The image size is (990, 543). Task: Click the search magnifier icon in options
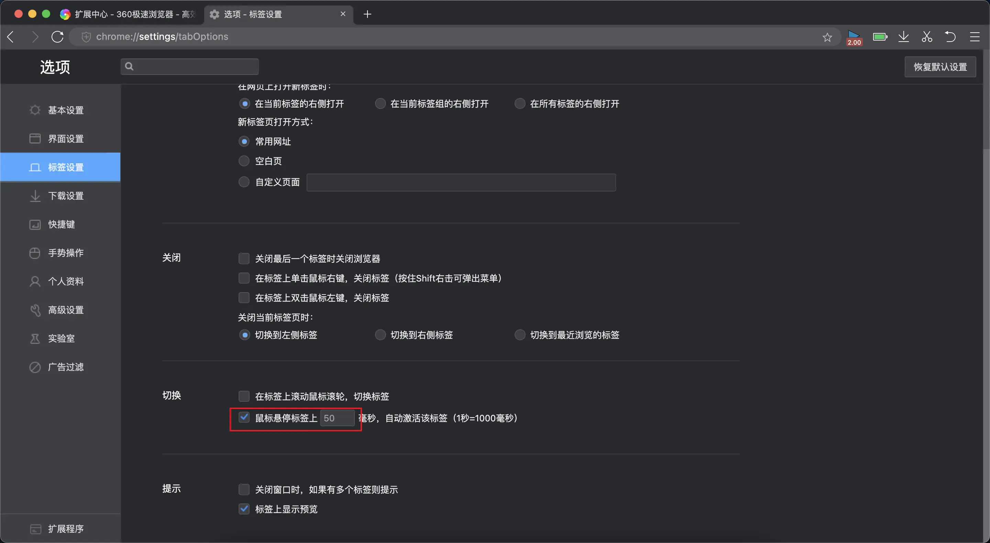pyautogui.click(x=130, y=66)
